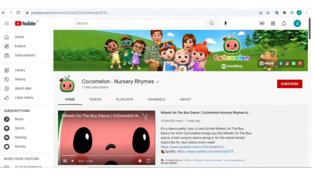The height and width of the screenshot is (176, 314).
Task: Click the YouTube search field
Action: [139, 24]
